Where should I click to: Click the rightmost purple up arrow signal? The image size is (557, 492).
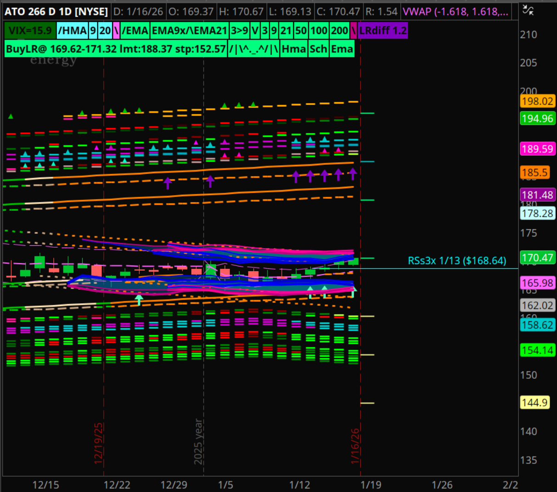coord(352,174)
